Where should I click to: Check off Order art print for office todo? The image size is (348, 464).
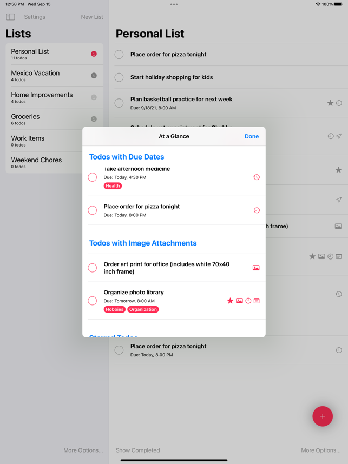pos(93,268)
